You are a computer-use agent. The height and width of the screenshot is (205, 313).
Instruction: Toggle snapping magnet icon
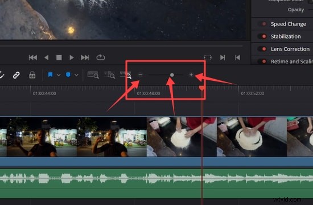[x=2, y=75]
